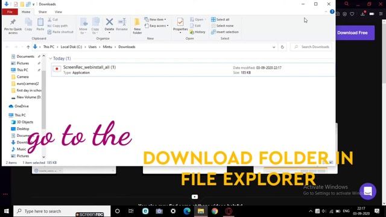Click Type here to search box
386x217 pixels.
pyautogui.click(x=62, y=211)
